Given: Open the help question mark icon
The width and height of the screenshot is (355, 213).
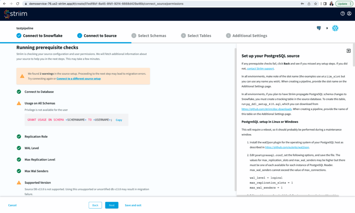Looking at the screenshot, I should 343,14.
